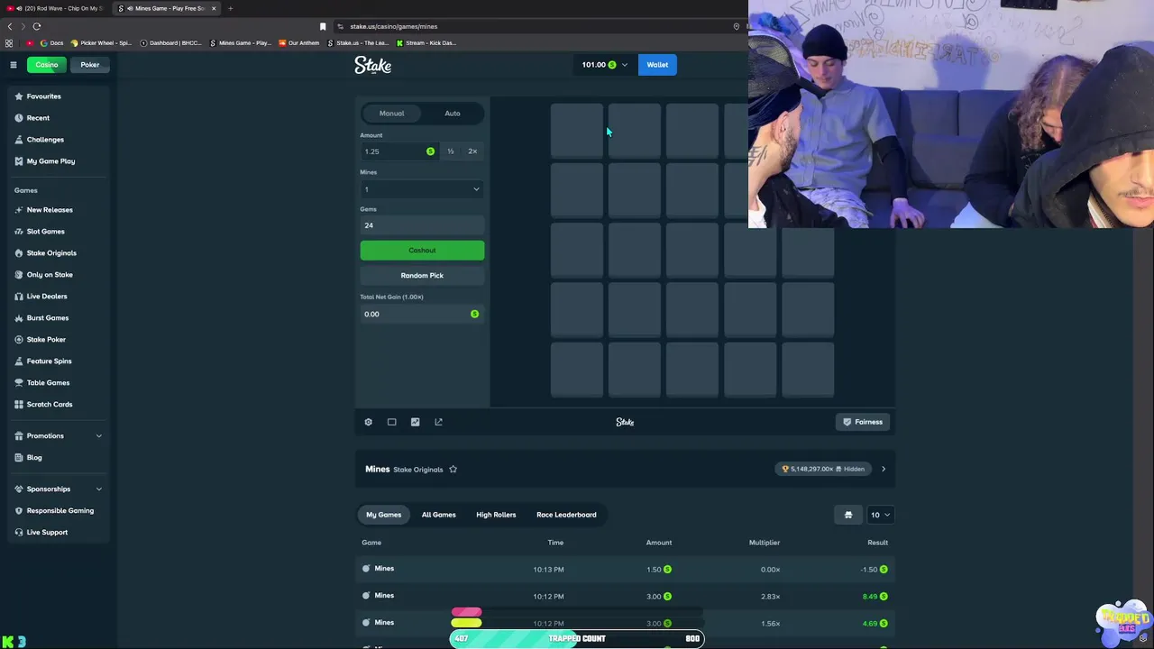This screenshot has height=649, width=1154.
Task: Close the Mines Game browser tab
Action: [214, 8]
